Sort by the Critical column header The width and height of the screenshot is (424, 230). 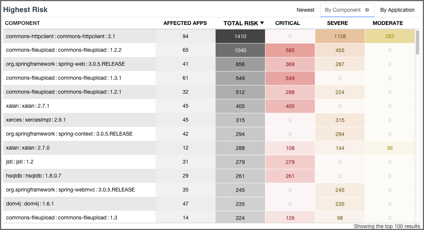point(287,23)
